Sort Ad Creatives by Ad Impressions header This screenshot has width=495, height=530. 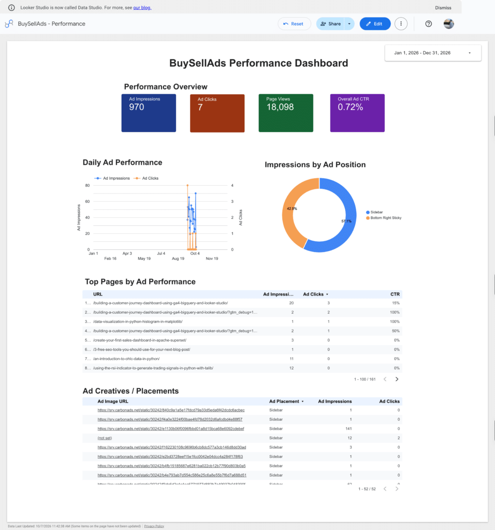334,401
